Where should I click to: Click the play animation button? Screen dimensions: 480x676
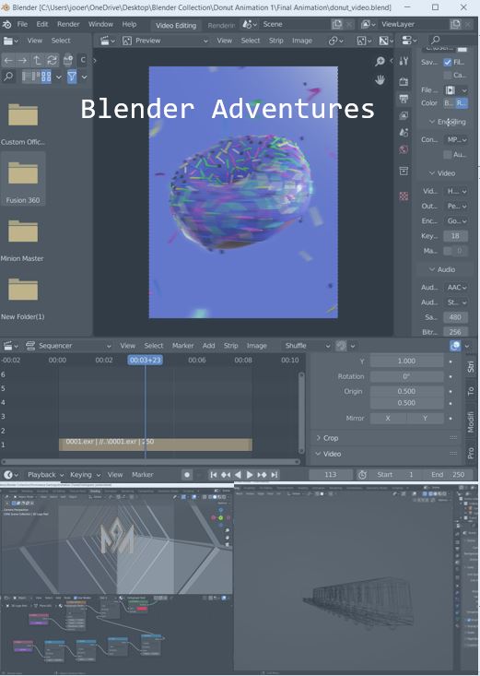250,475
